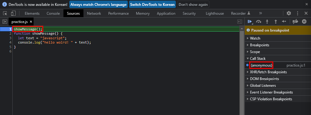Open the Memory tab
The height and width of the screenshot is (115, 311).
pos(143,13)
